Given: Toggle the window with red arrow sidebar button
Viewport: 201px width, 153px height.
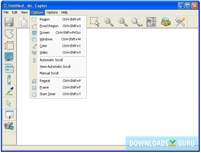Looking at the screenshot, I should [x=9, y=115].
